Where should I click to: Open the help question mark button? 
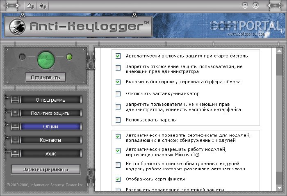click(x=245, y=5)
